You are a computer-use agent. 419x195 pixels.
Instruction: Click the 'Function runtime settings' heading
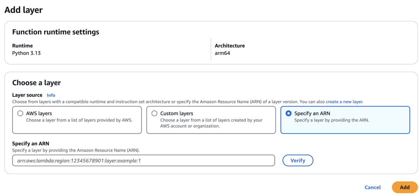(56, 32)
